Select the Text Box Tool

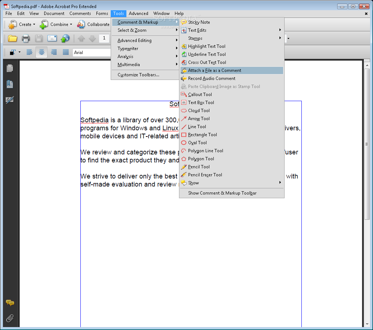[x=232, y=103]
